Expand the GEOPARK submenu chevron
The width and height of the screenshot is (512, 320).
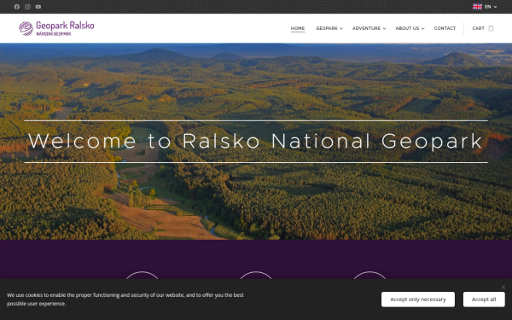[341, 29]
